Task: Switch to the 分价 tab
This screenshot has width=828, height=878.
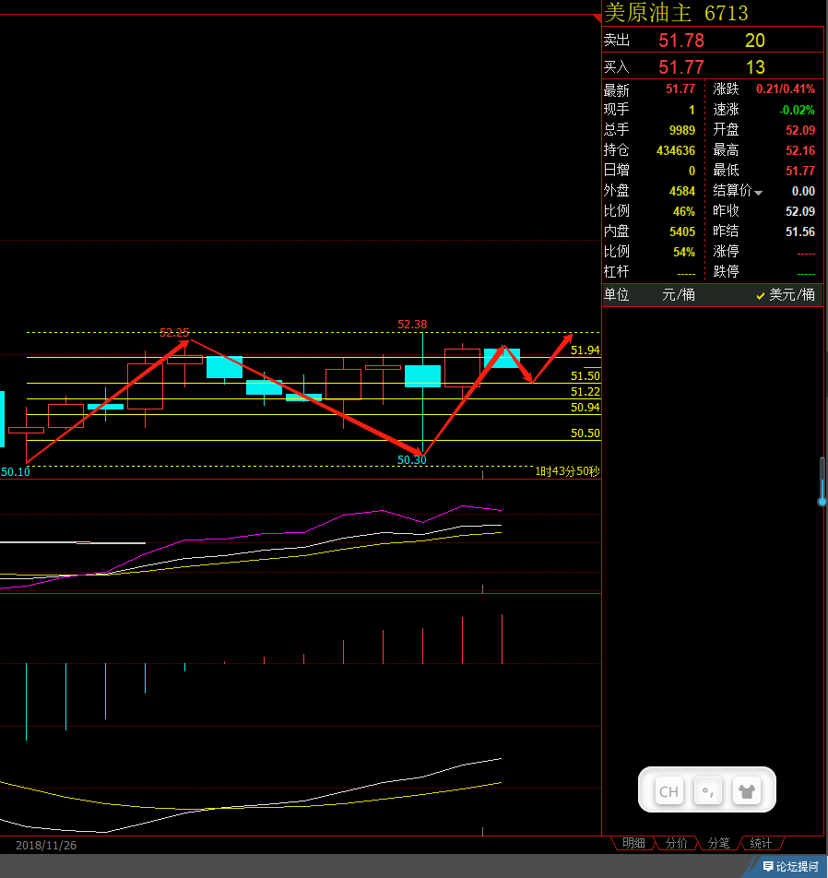Action: pyautogui.click(x=676, y=843)
